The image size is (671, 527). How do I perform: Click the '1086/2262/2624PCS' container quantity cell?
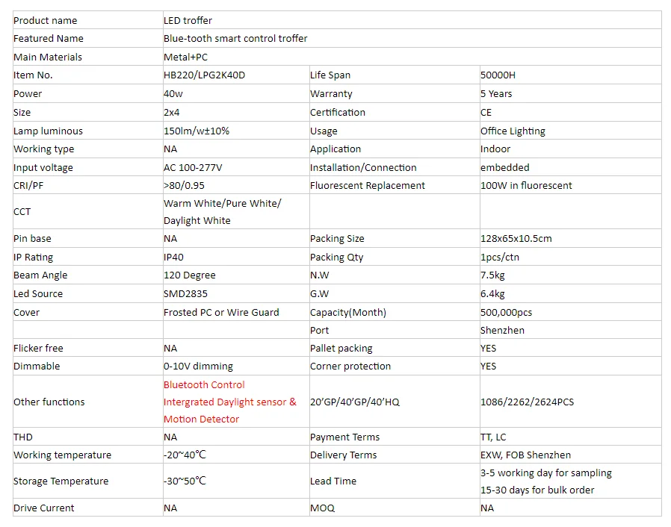click(x=528, y=402)
